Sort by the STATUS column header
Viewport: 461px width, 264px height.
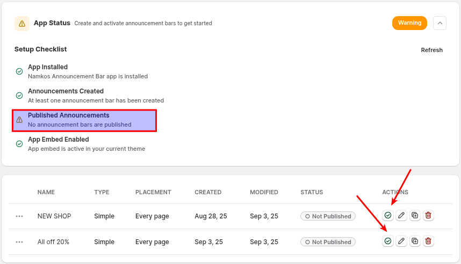pyautogui.click(x=312, y=192)
